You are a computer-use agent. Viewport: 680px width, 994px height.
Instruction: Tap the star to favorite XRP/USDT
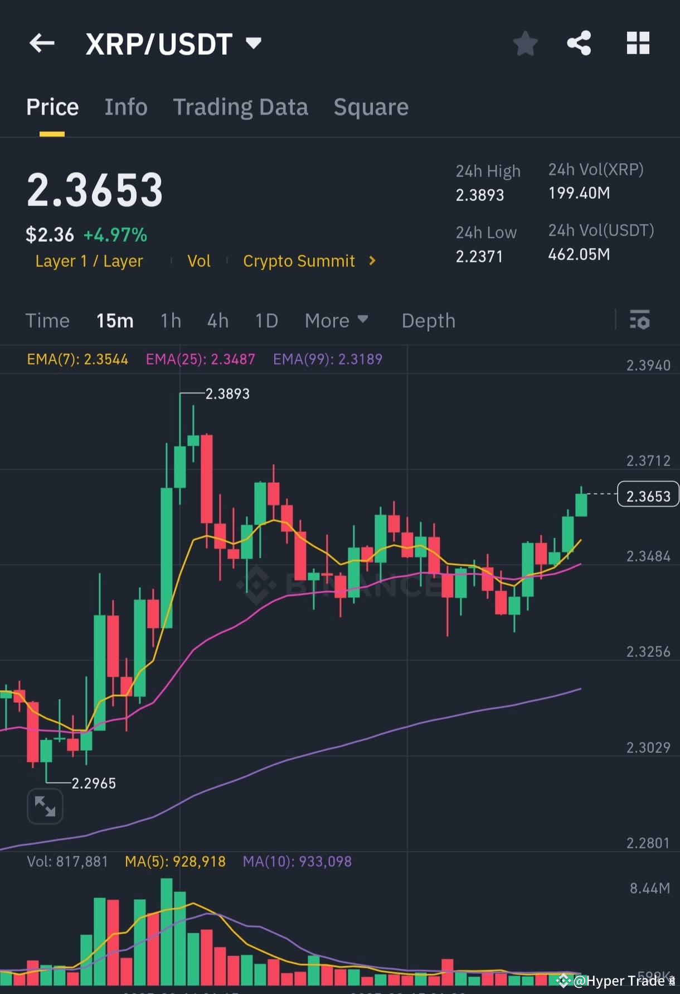point(524,43)
